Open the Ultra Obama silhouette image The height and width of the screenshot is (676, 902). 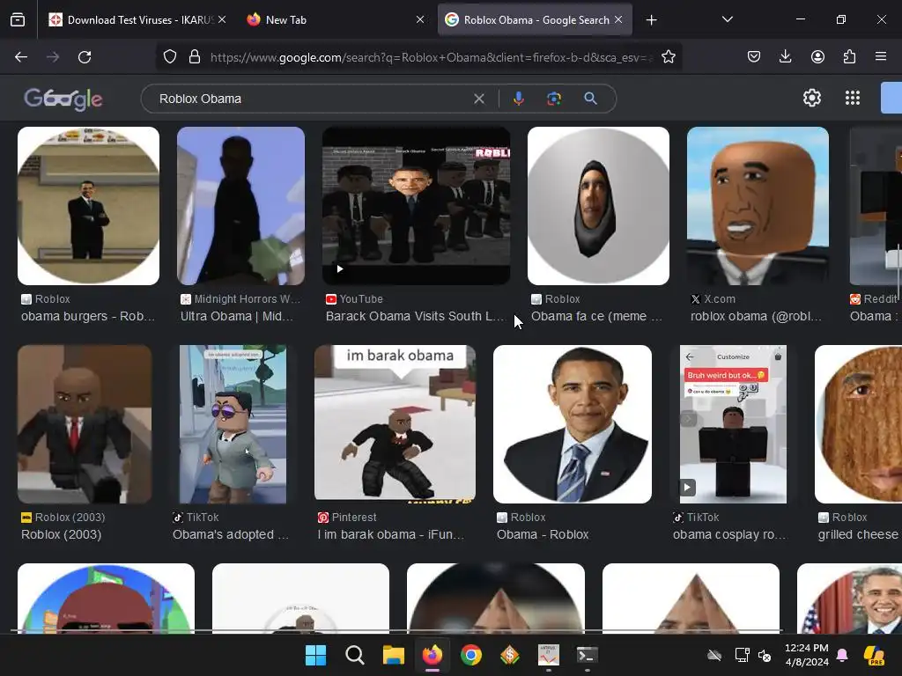[x=241, y=206]
